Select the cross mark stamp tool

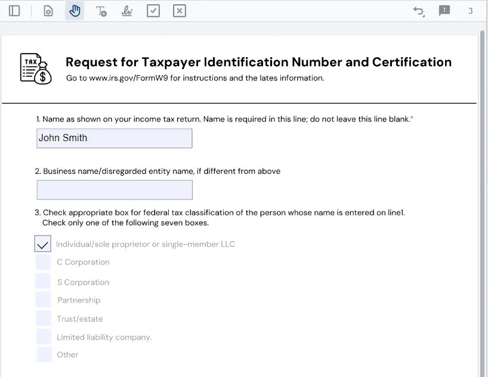pos(180,11)
